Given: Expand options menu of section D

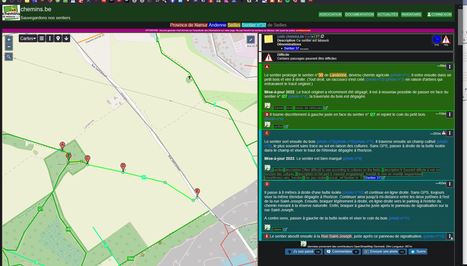Looking at the screenshot, I should click(x=450, y=184).
